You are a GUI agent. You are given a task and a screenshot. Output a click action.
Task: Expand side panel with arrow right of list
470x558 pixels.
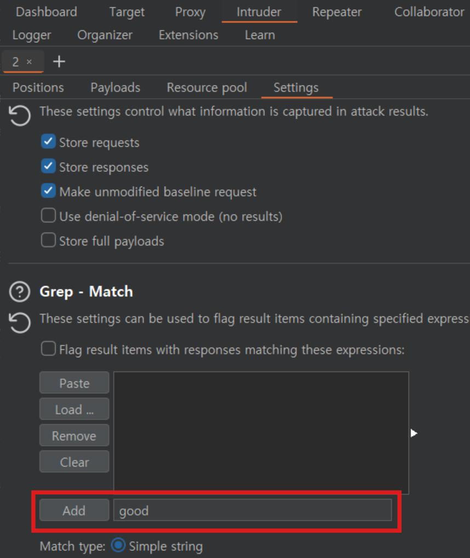(414, 433)
